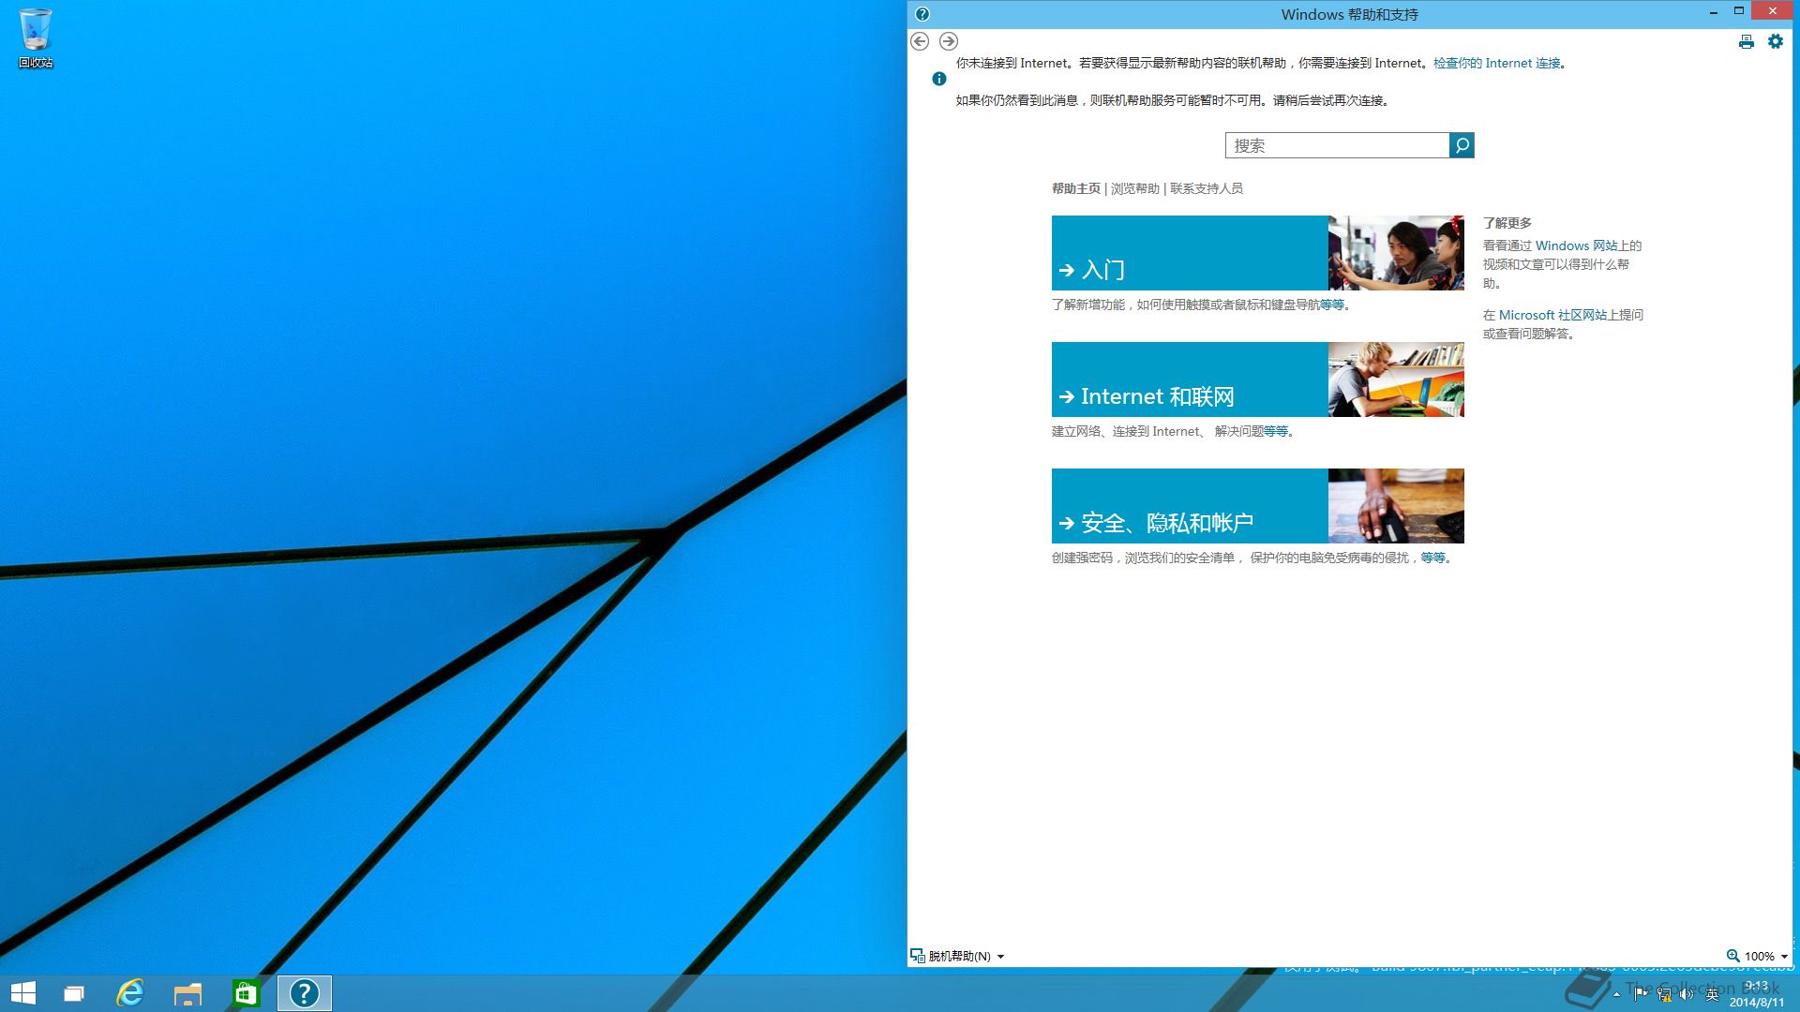
Task: Click the Forward arrow in Help window
Action: [x=949, y=41]
